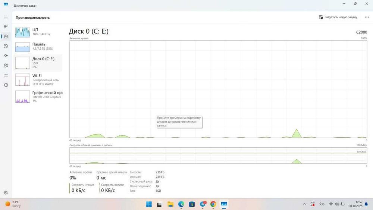Image resolution: width=373 pixels, height=210 pixels.
Task: Click the Скорость записи 0 КБ/с value
Action: (x=108, y=190)
